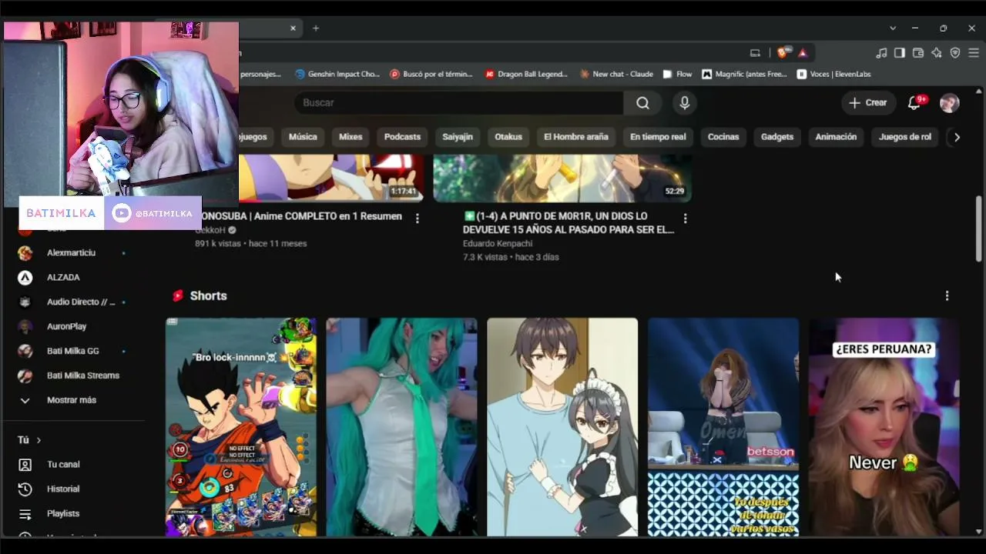Open the New chat - Claude bookmark
The height and width of the screenshot is (554, 986).
pyautogui.click(x=616, y=74)
